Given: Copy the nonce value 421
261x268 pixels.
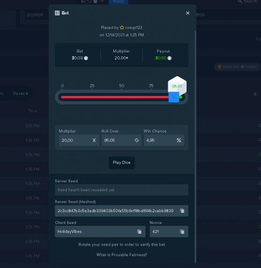Looking at the screenshot, I should point(182,232).
